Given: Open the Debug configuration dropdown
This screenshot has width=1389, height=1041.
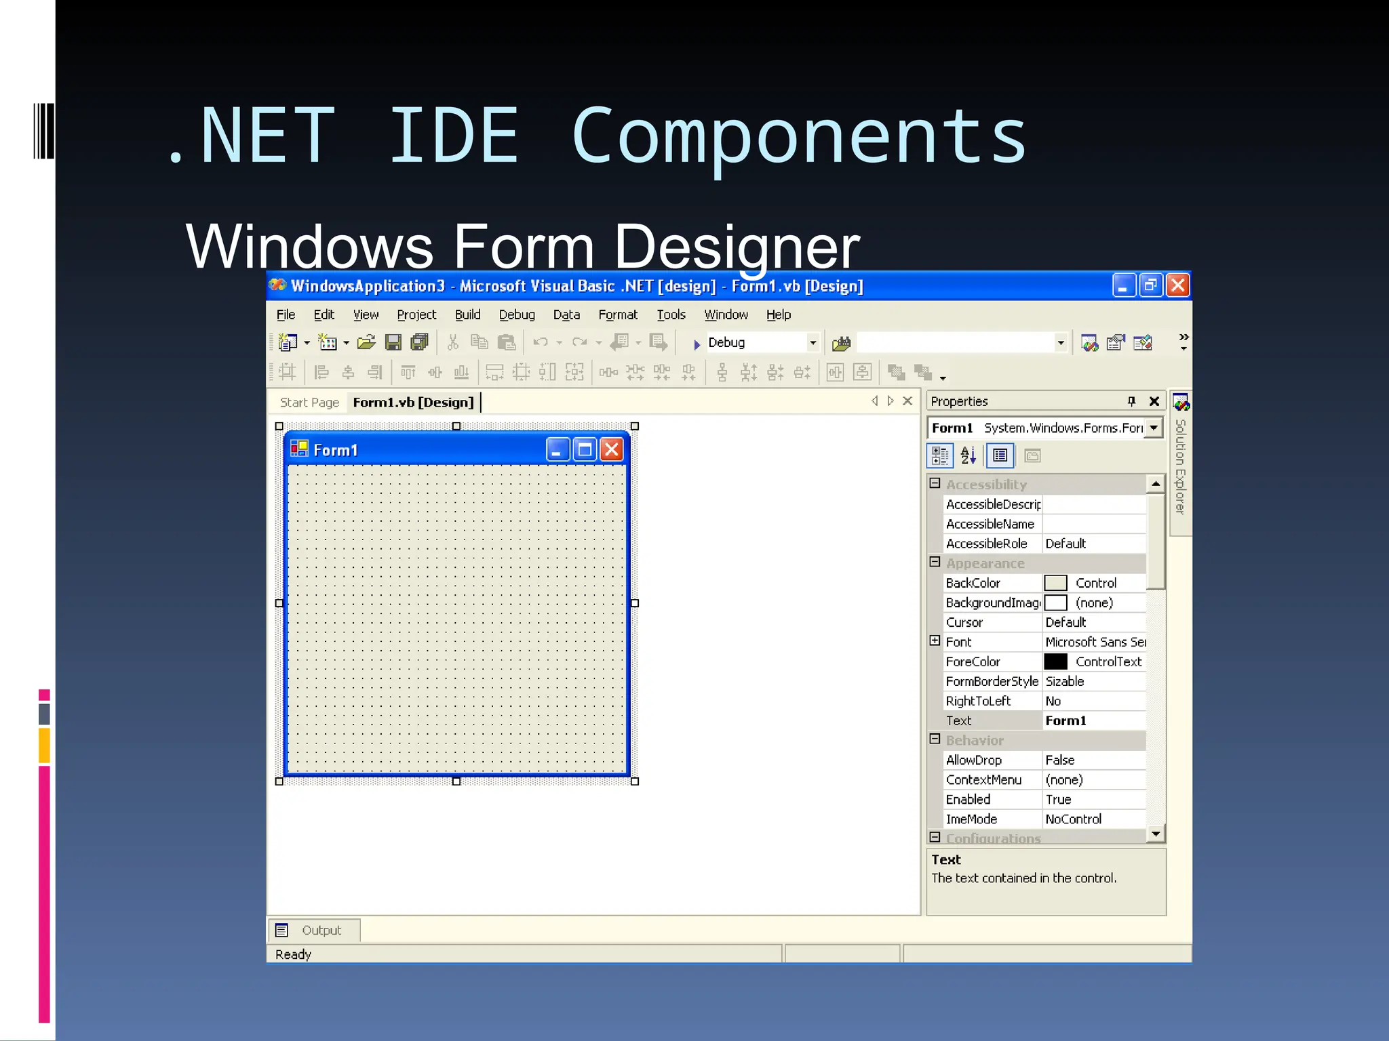Looking at the screenshot, I should click(x=813, y=343).
